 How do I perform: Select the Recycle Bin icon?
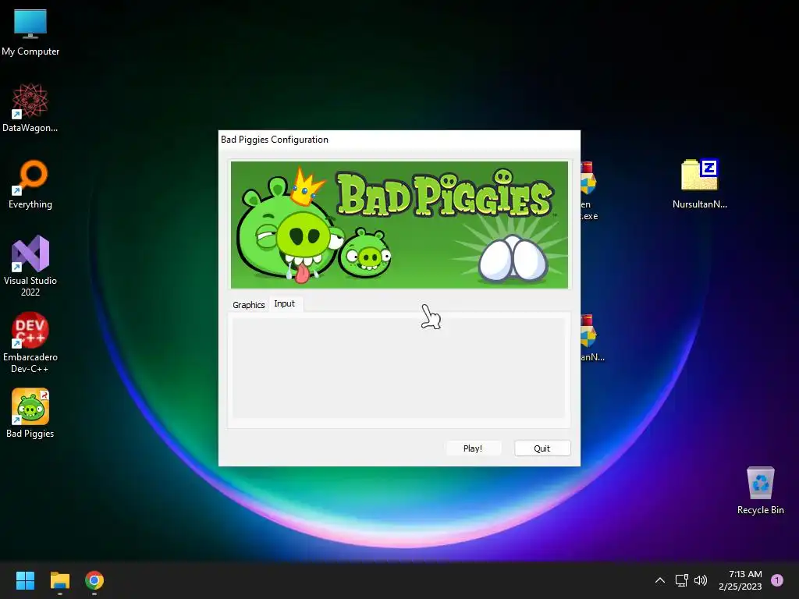pyautogui.click(x=760, y=491)
